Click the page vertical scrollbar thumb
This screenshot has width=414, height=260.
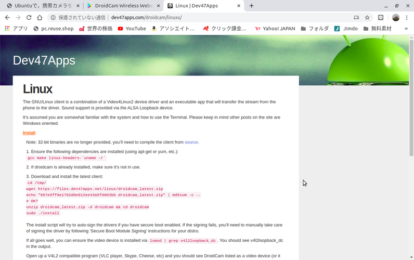[411, 98]
